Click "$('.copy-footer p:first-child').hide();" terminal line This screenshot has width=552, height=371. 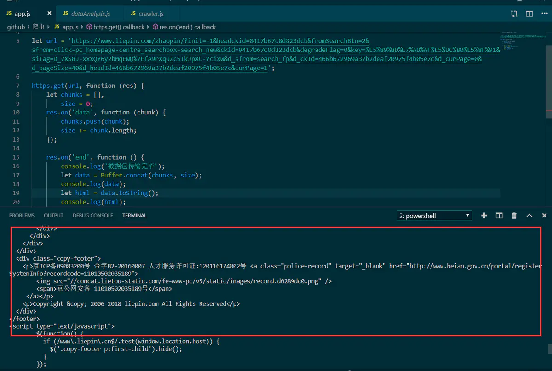116,349
